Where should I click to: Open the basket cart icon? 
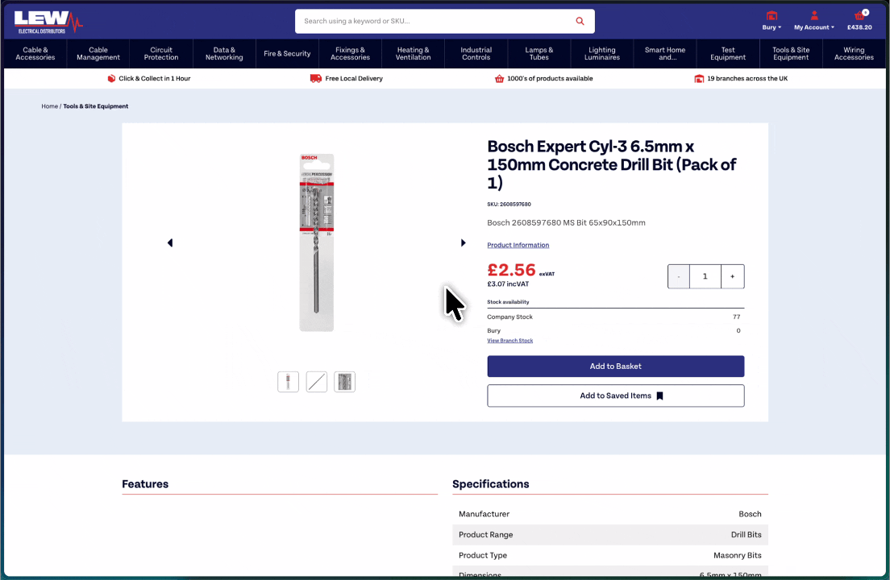pos(859,16)
